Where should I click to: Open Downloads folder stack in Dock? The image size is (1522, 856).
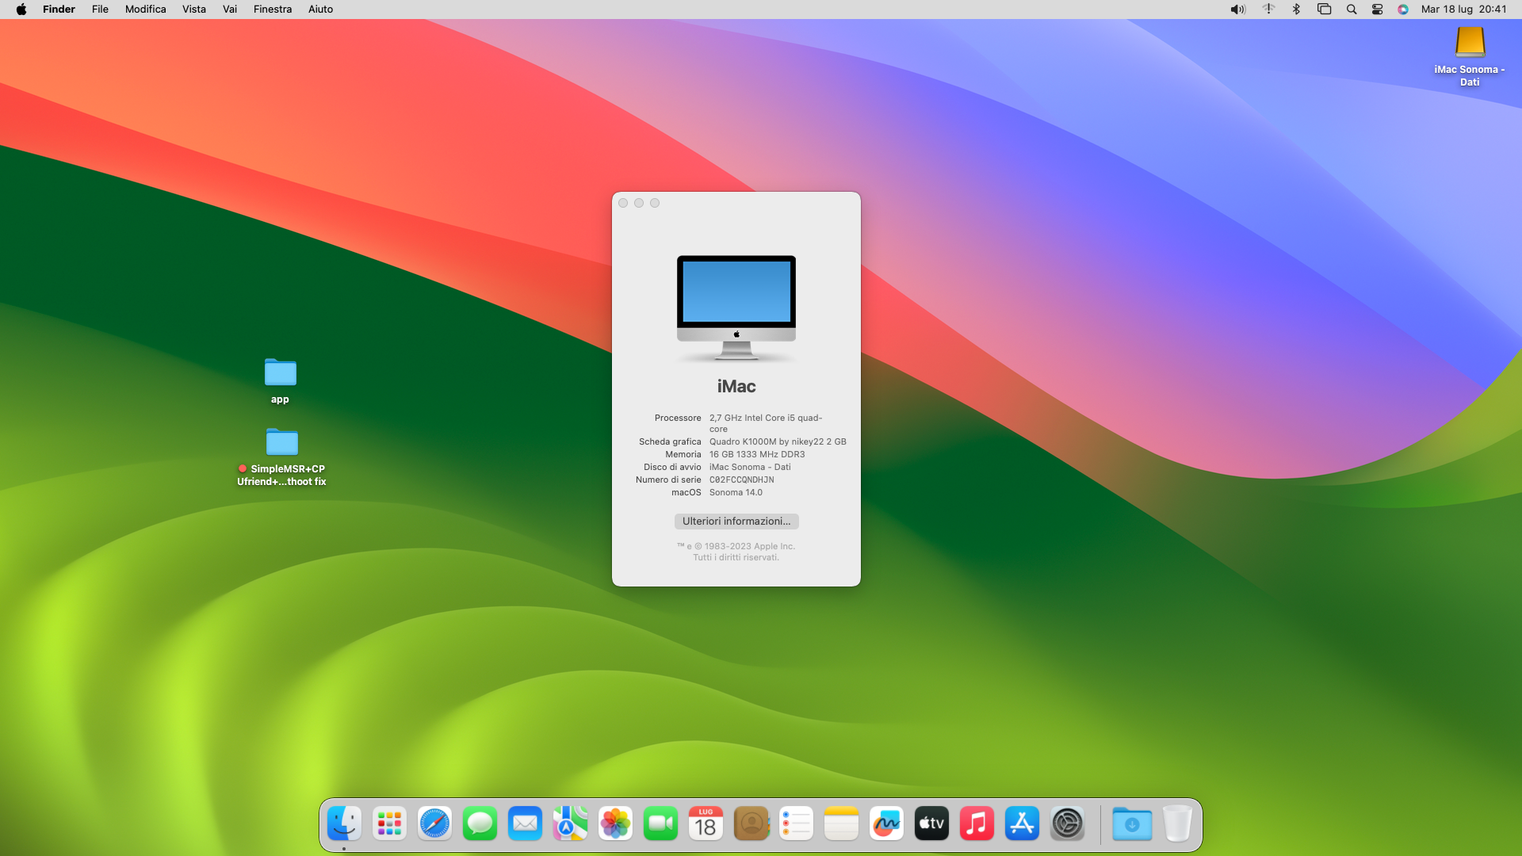pyautogui.click(x=1131, y=824)
